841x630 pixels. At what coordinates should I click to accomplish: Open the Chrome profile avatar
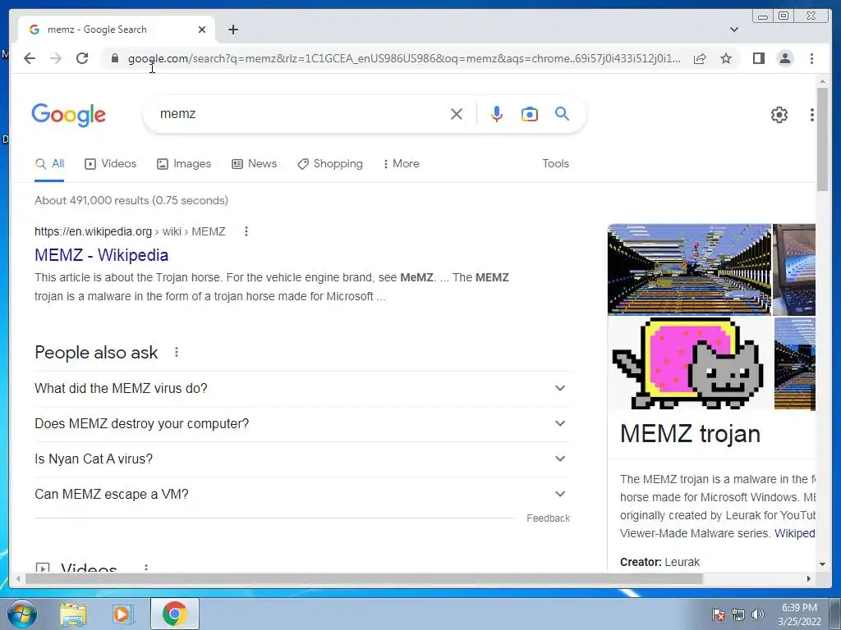[784, 58]
